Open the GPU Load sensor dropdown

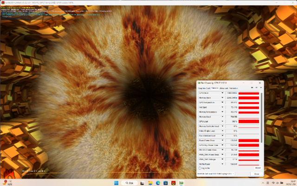(x=222, y=122)
